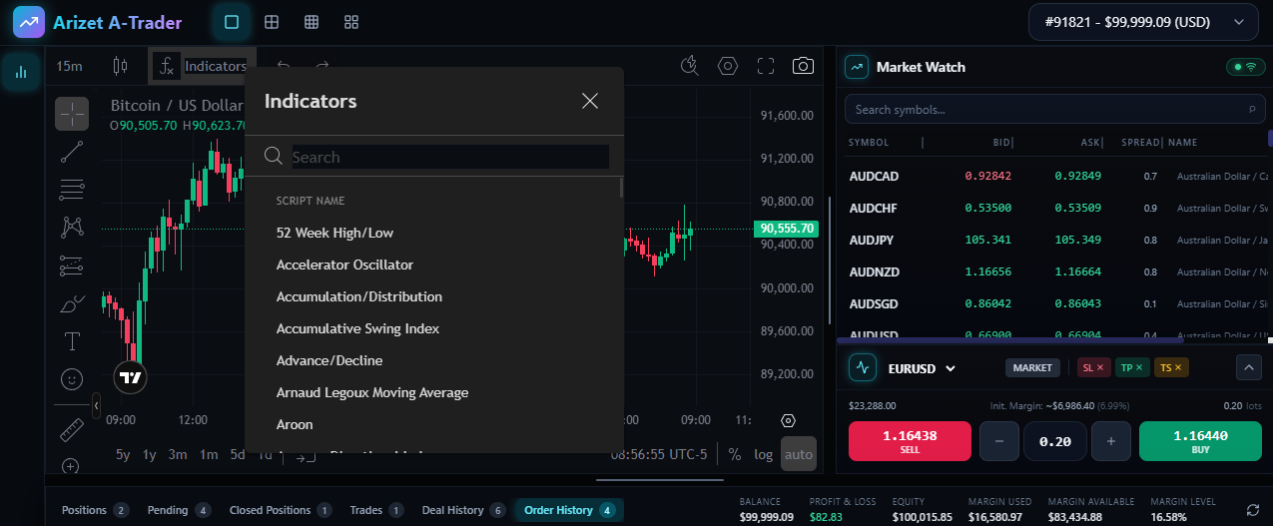Screen dimensions: 1273x526
Task: Choose the MARKET order type
Action: pyautogui.click(x=1032, y=367)
